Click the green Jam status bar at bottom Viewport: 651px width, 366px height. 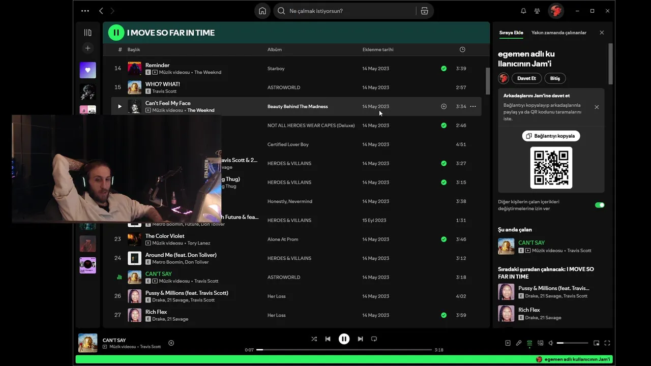[x=344, y=359]
